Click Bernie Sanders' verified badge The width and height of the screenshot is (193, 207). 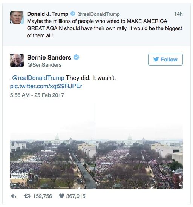click(x=76, y=57)
